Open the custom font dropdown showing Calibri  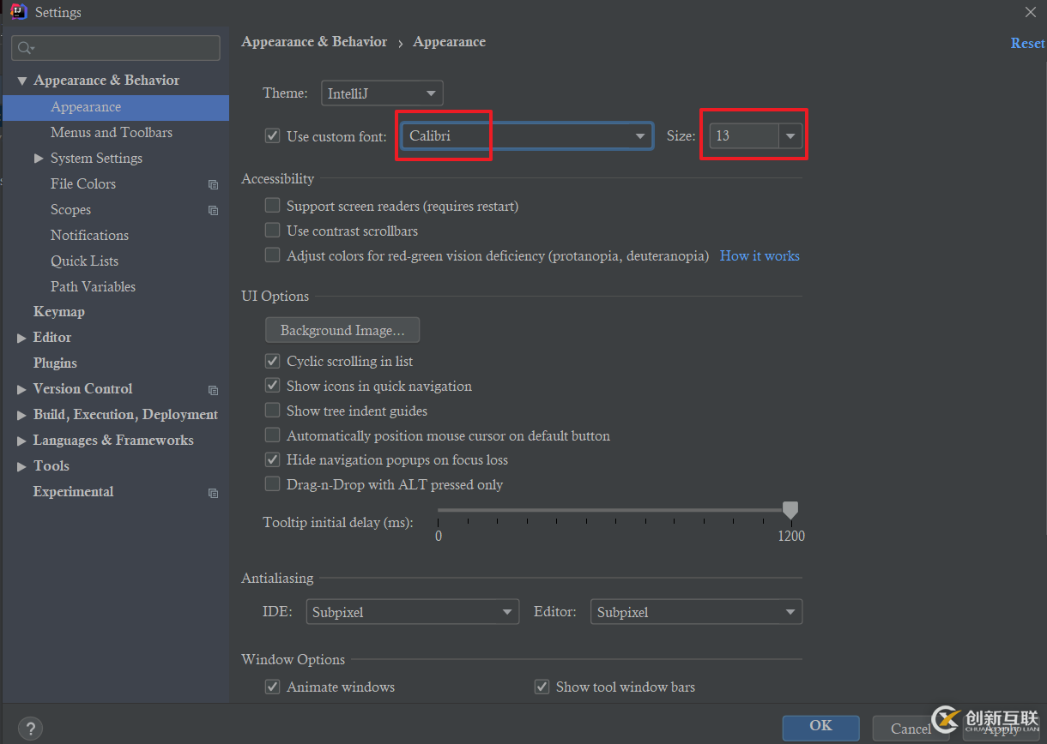pos(527,135)
